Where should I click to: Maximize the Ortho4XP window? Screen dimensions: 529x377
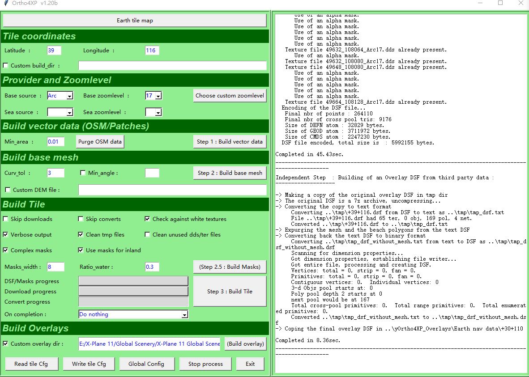(x=500, y=3)
